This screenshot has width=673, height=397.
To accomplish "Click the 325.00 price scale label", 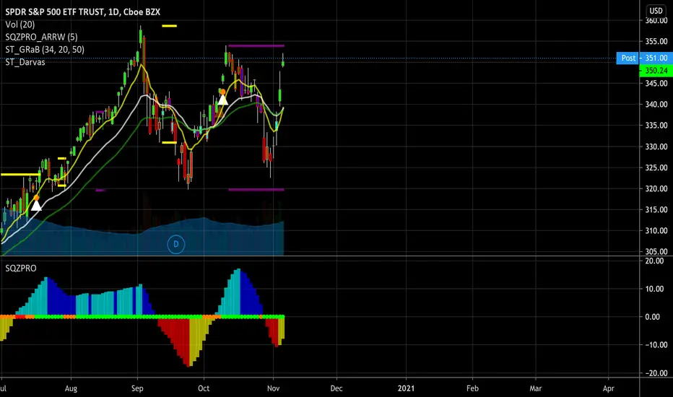I will pyautogui.click(x=656, y=167).
